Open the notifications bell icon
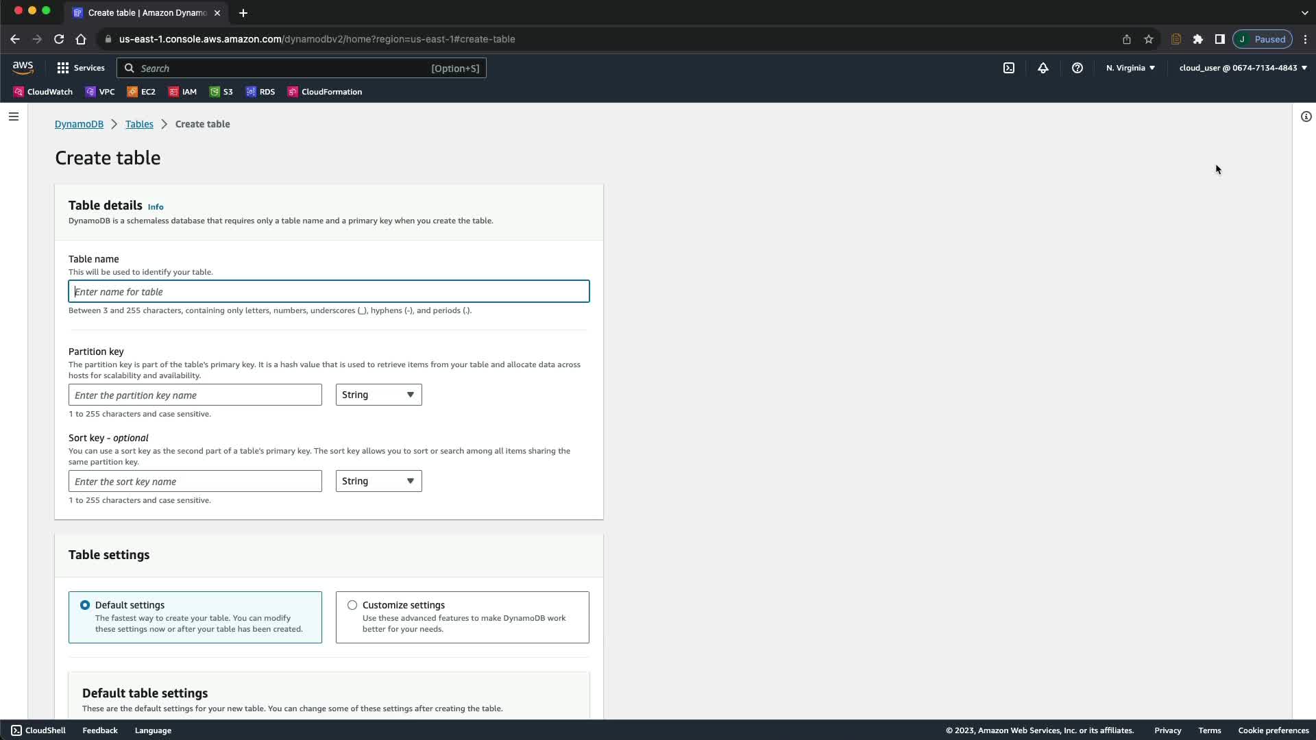This screenshot has height=740, width=1316. [x=1043, y=68]
